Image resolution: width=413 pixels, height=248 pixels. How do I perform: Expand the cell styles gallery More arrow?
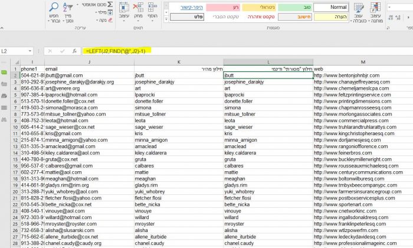click(166, 19)
